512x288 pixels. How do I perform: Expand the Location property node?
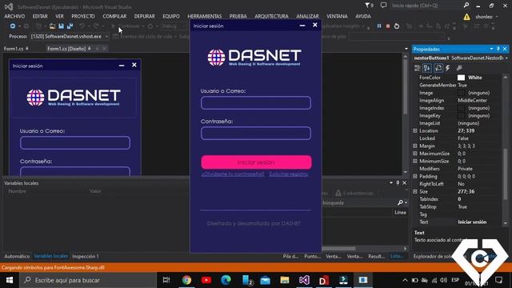pyautogui.click(x=415, y=130)
